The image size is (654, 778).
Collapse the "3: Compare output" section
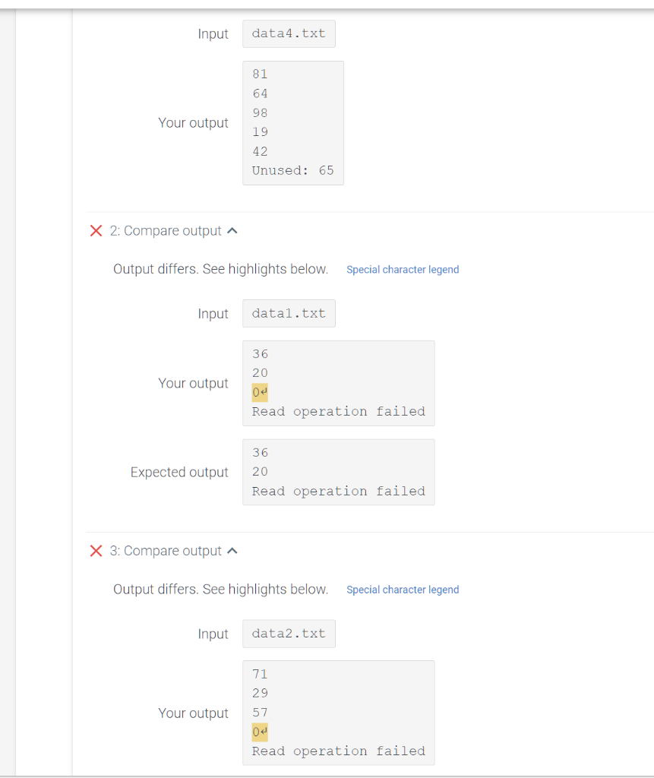click(x=232, y=551)
